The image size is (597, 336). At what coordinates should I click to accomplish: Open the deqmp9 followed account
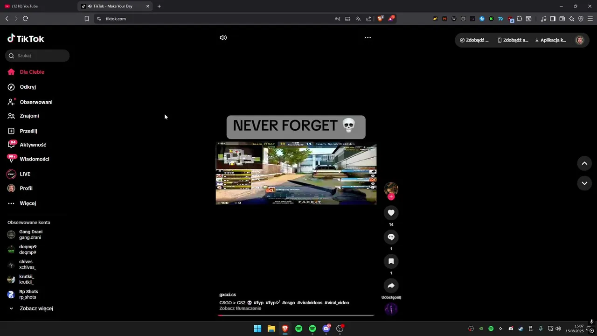28,250
